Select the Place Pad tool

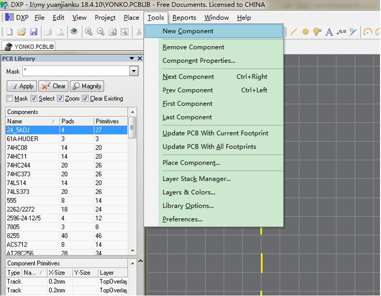(305, 32)
